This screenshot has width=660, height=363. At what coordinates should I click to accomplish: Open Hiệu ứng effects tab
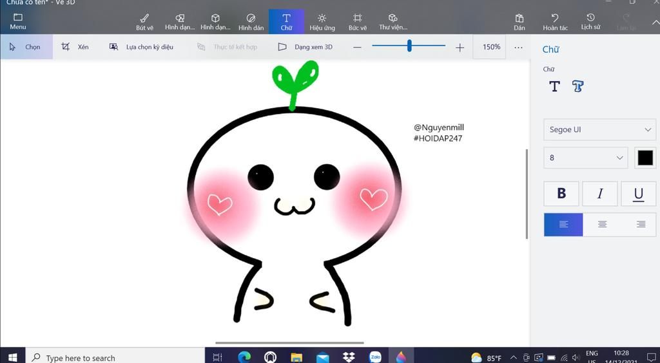322,22
